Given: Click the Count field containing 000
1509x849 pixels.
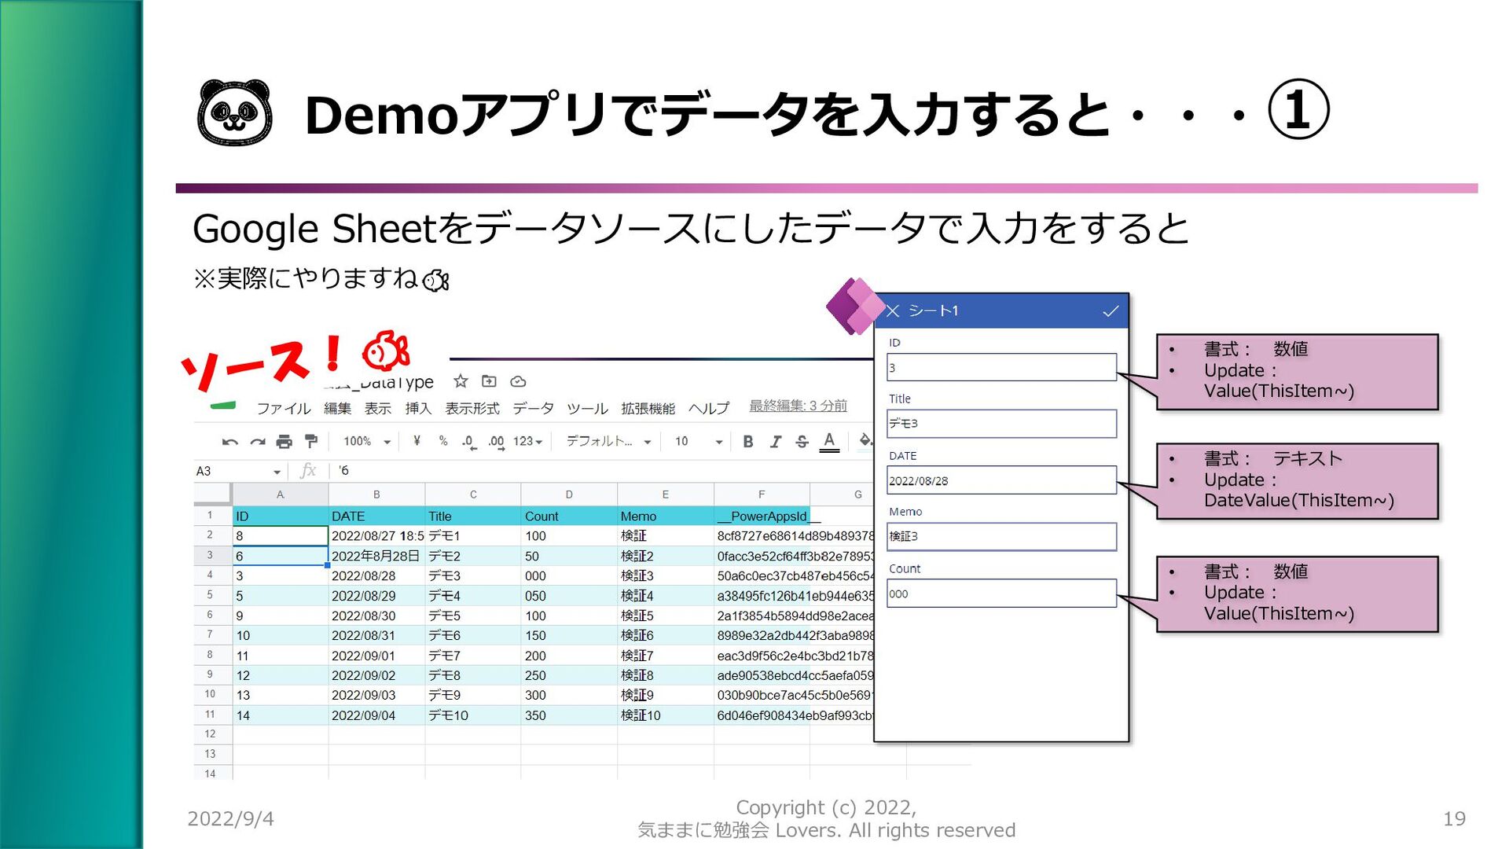Looking at the screenshot, I should pos(1001,594).
